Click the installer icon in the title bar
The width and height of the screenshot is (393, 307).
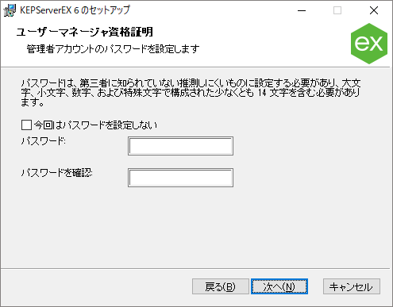pos(10,10)
